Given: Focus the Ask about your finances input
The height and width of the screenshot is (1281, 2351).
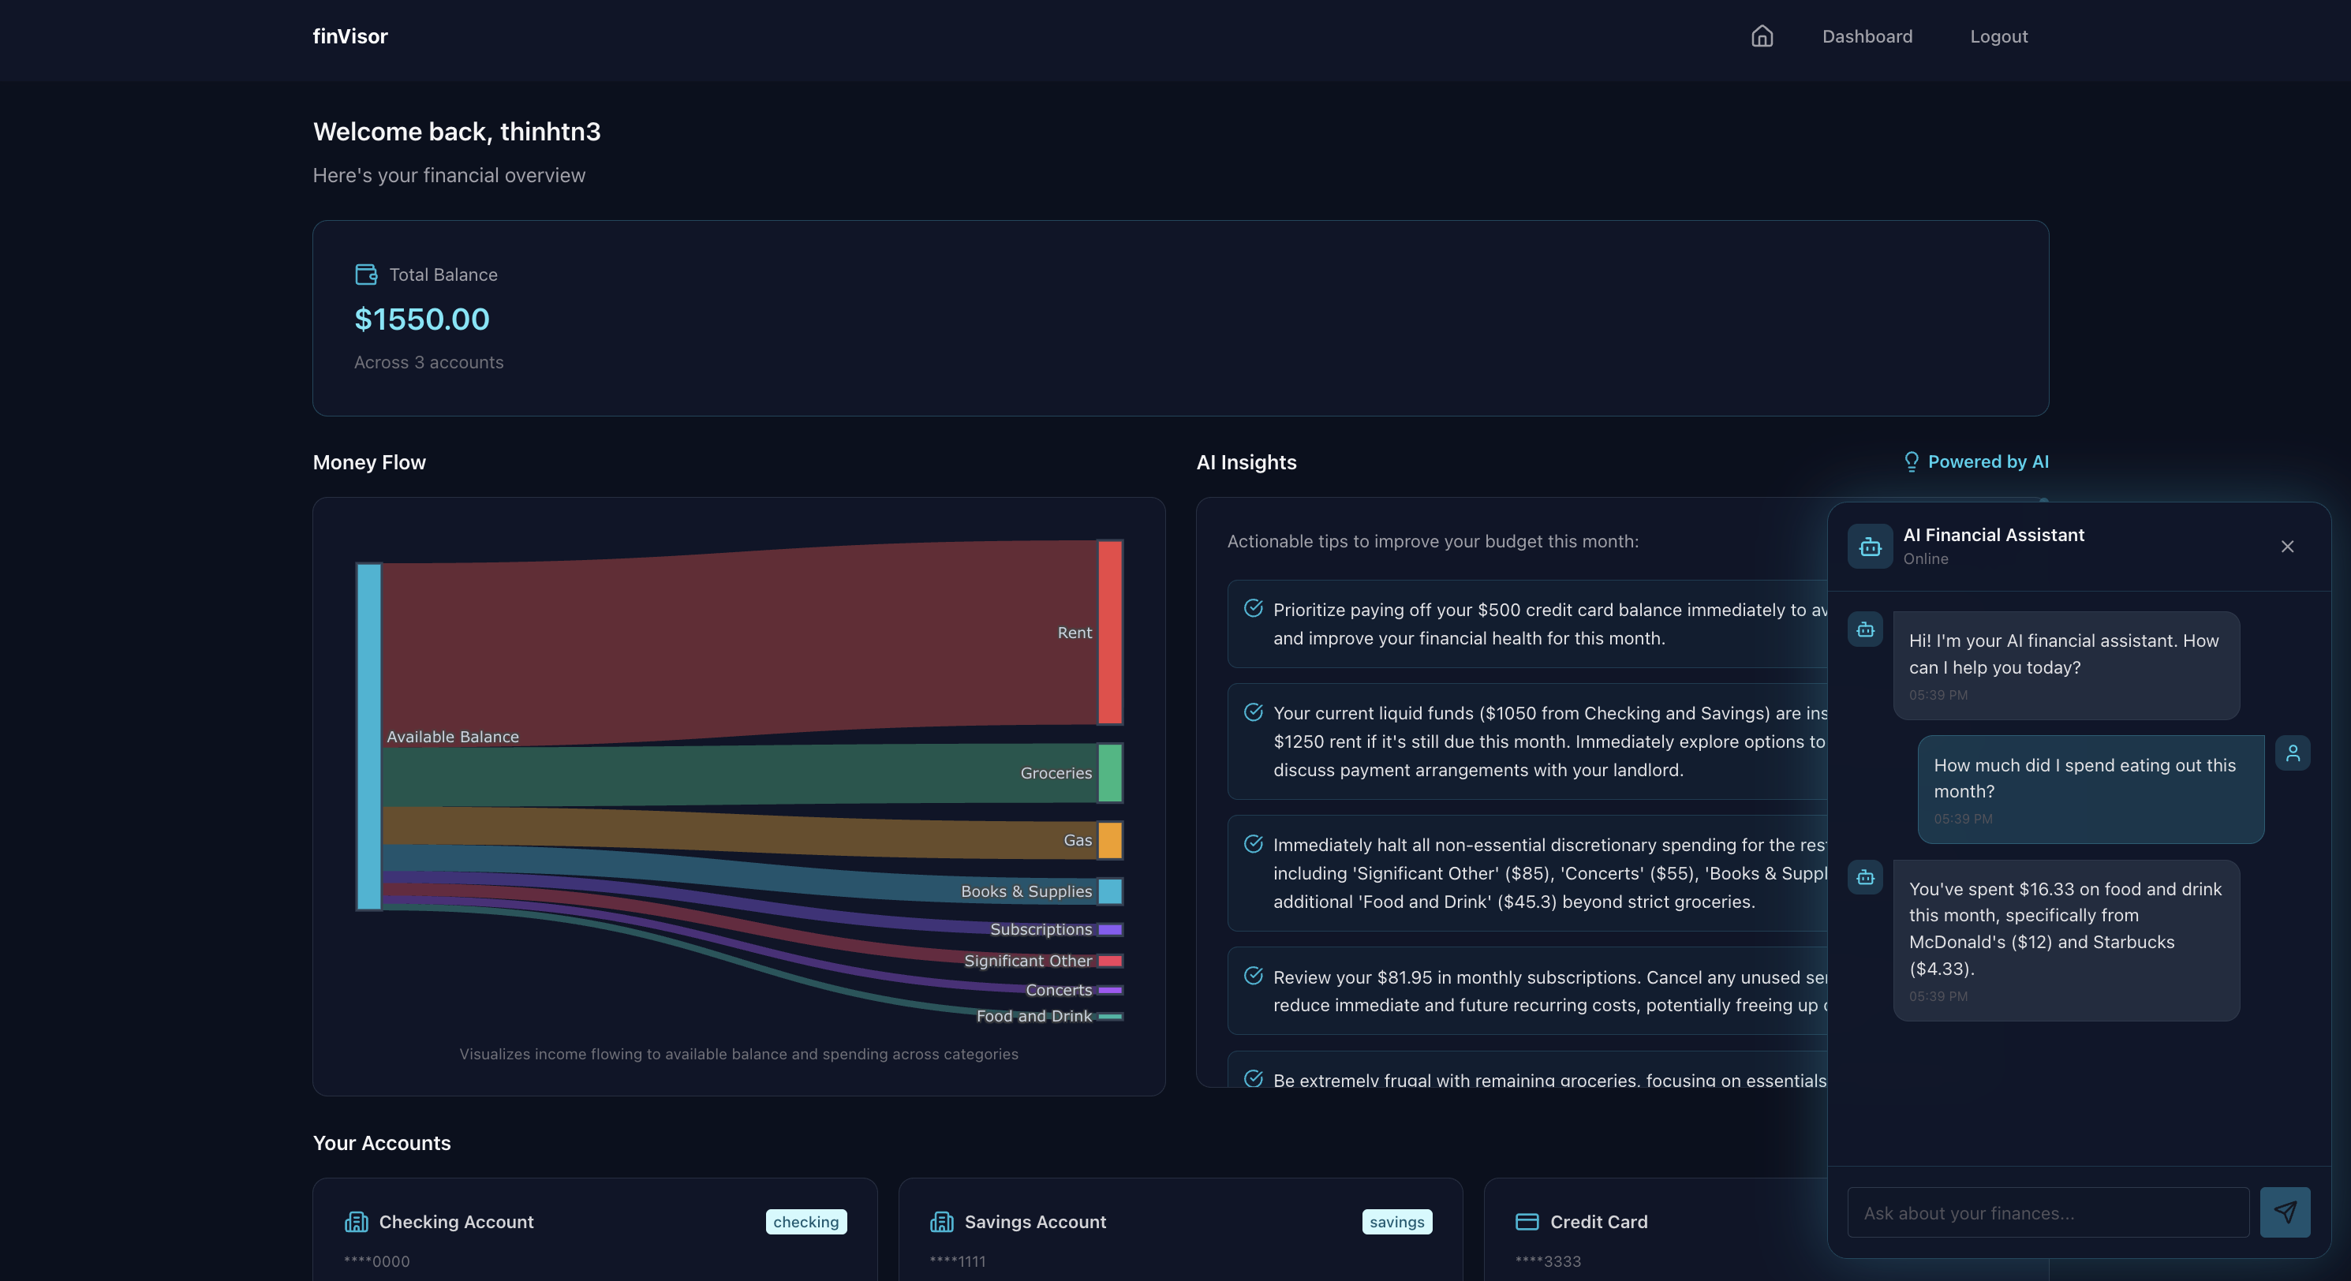Looking at the screenshot, I should (2047, 1212).
